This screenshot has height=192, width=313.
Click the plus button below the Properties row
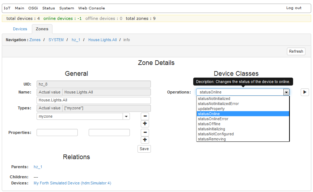point(145,140)
